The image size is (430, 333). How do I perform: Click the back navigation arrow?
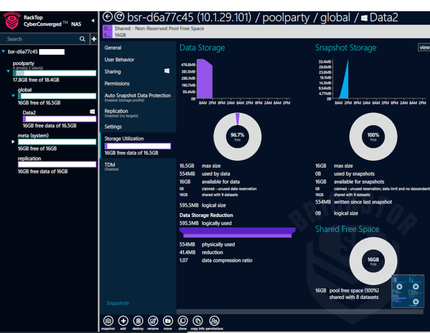107,17
